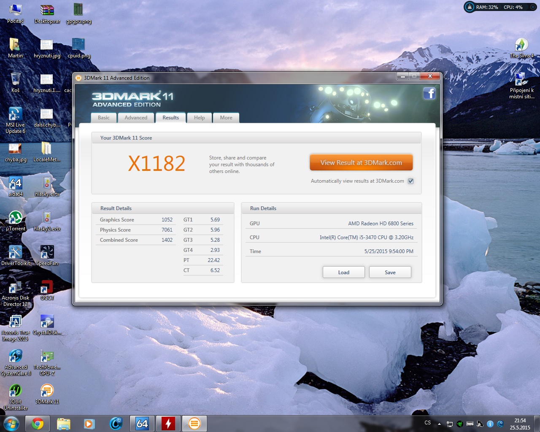Select the OCCT desktop shortcut
This screenshot has width=540, height=432.
[x=47, y=290]
